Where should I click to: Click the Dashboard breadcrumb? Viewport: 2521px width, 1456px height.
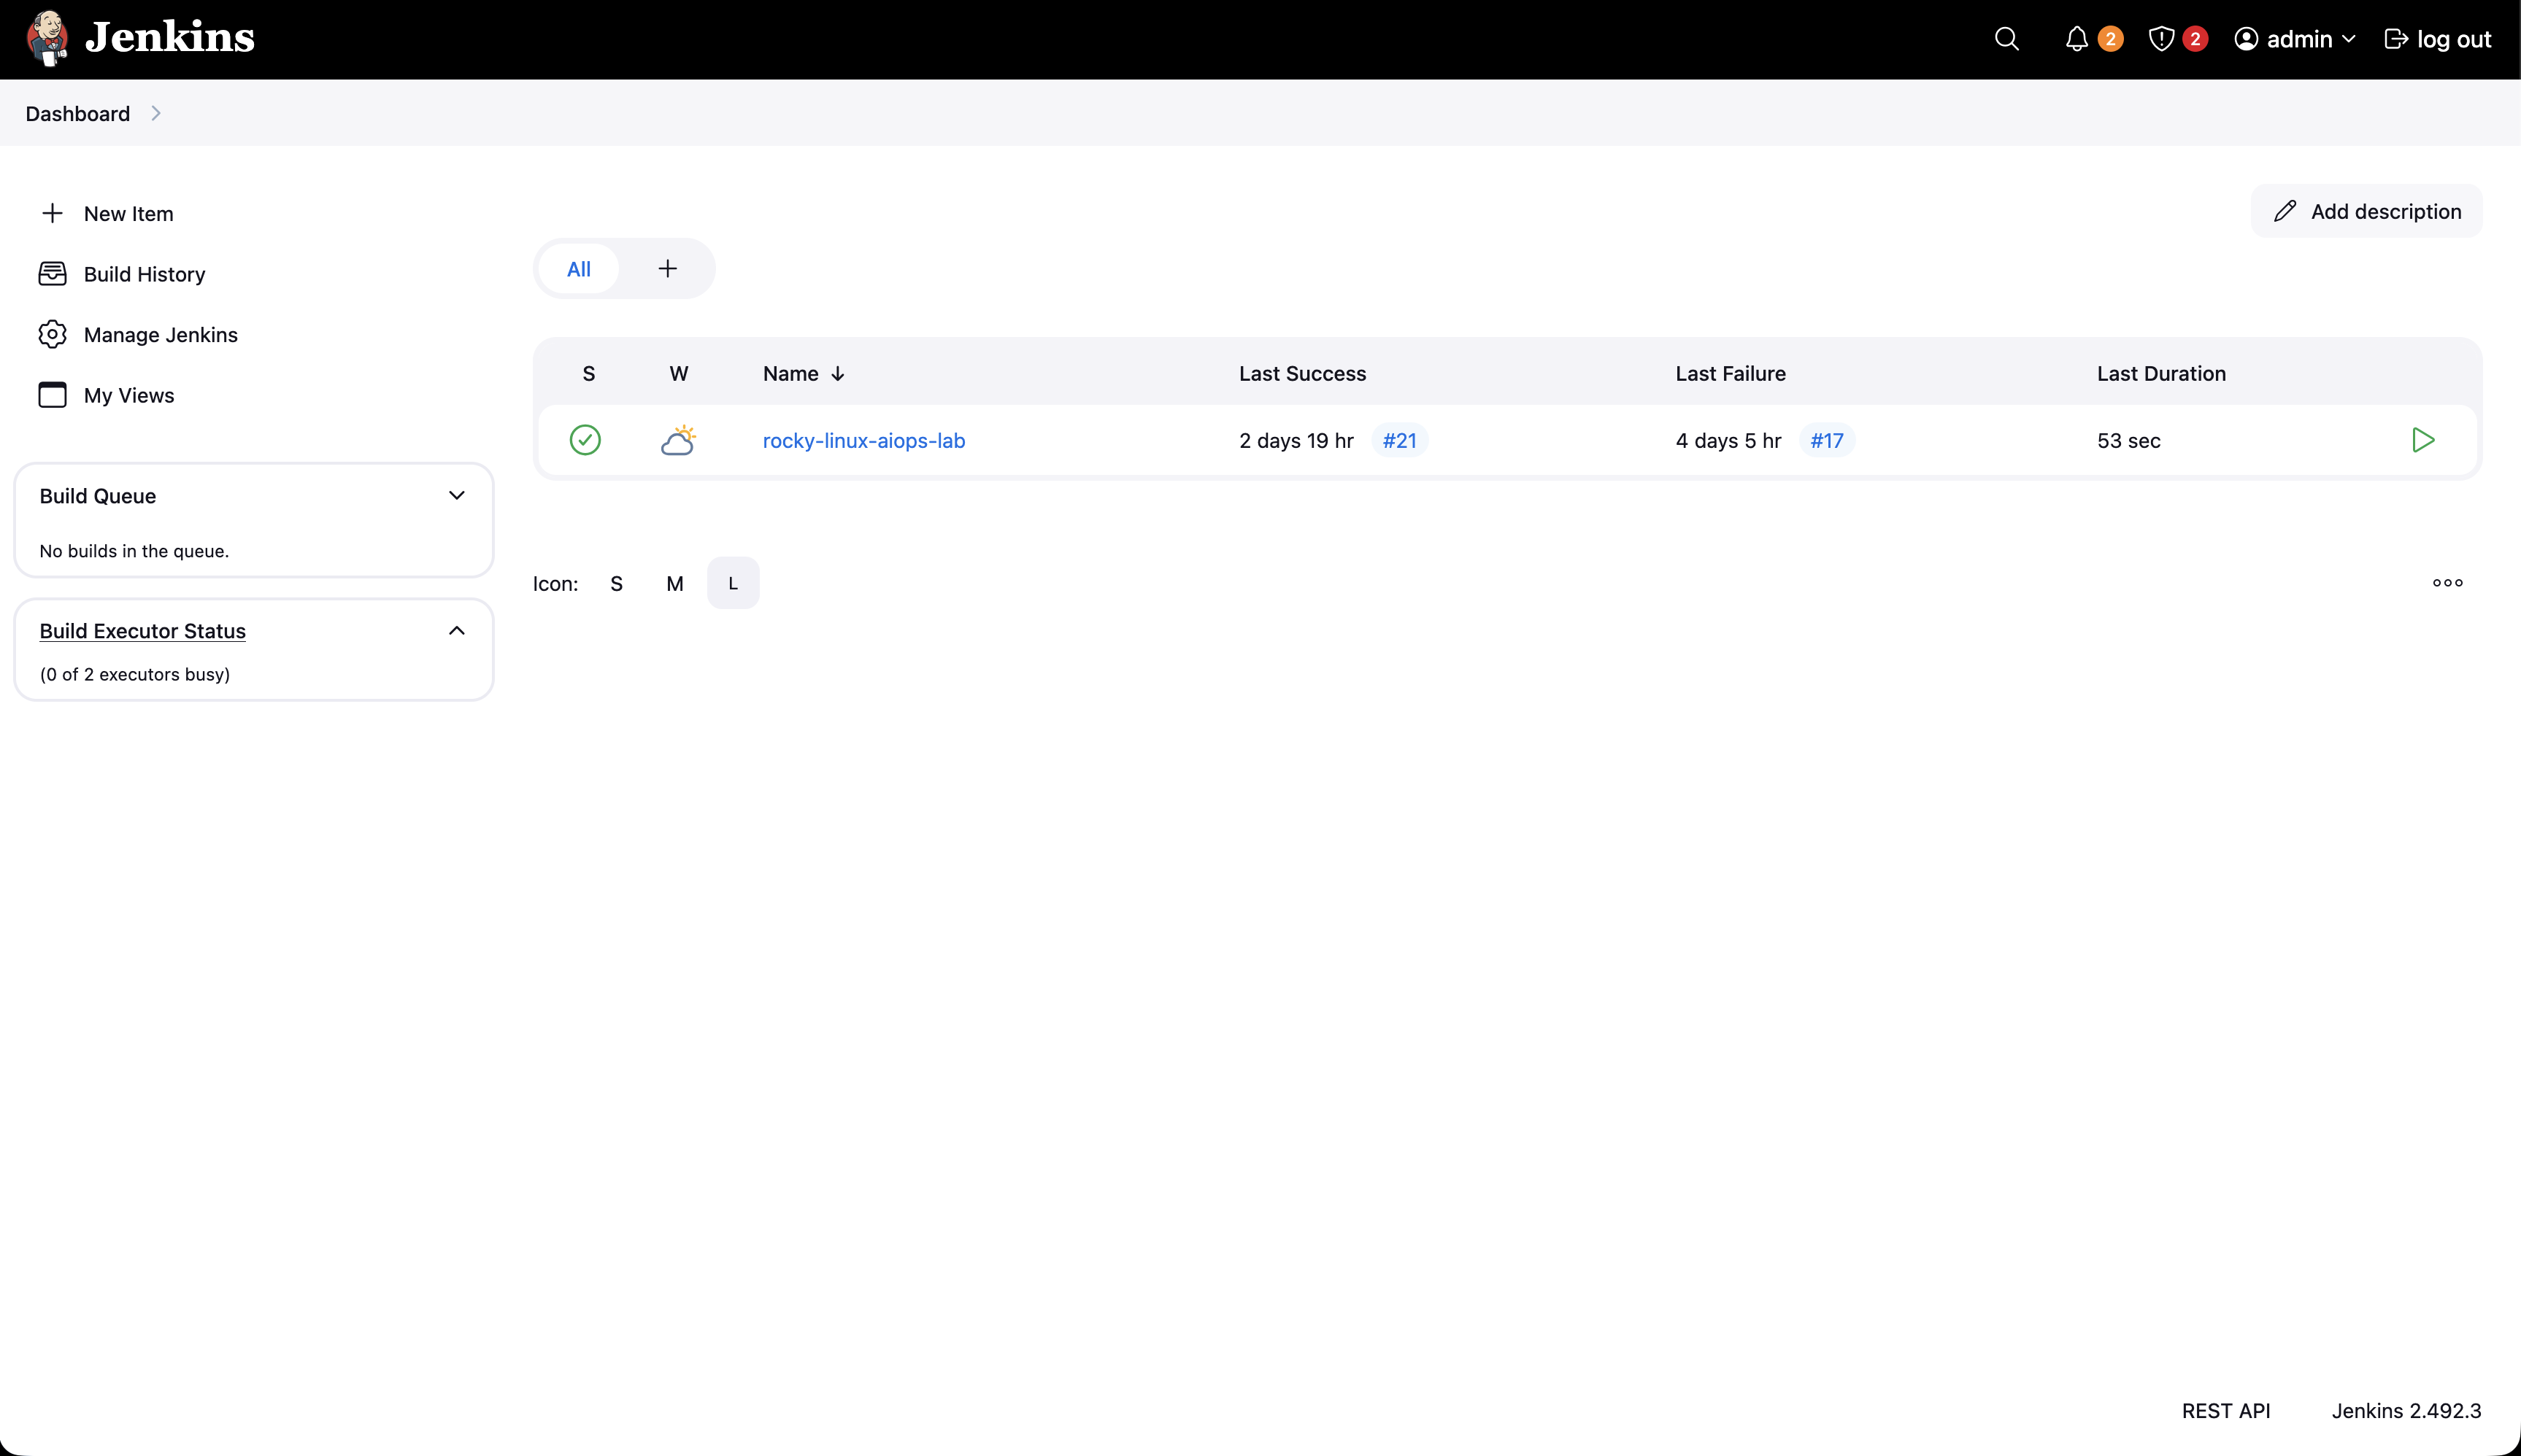pos(78,113)
